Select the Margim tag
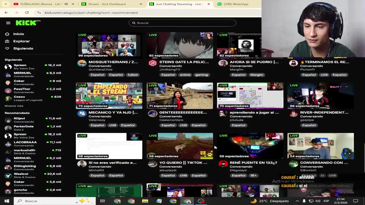This screenshot has width=365, height=205. tap(257, 75)
